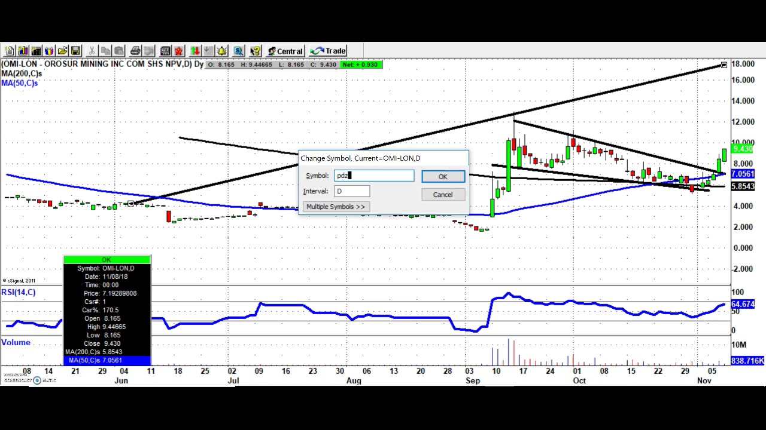The image size is (766, 430).
Task: Click the portfolio window toolbar icon
Action: (49, 51)
